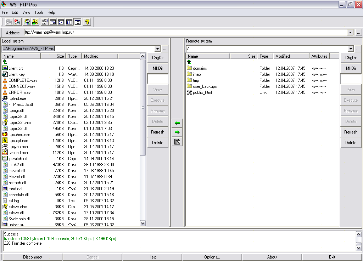
Task: Click the Options... button
Action: [x=212, y=257]
